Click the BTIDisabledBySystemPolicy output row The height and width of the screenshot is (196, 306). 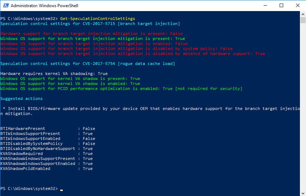48,144
